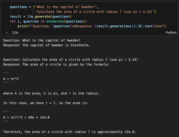Screen dimensions: 179x137
Task: Click the 'In this case, we have r = 7' line
Action: [x=45, y=103]
